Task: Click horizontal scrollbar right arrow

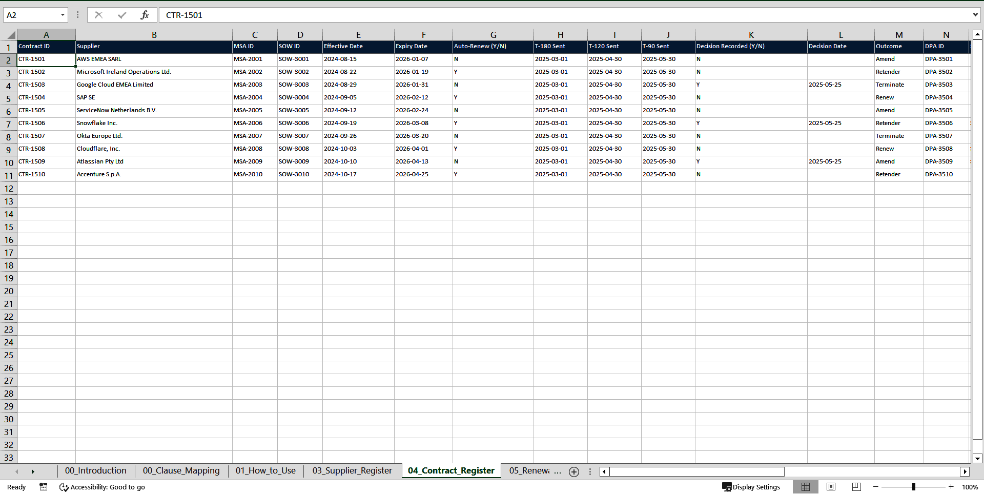Action: [x=965, y=471]
